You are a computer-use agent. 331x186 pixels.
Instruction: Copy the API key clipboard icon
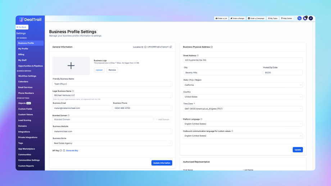[x=64, y=151]
